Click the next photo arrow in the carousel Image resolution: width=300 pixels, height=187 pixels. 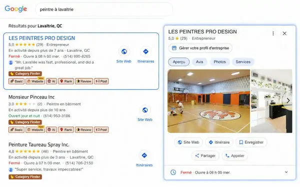pyautogui.click(x=288, y=101)
